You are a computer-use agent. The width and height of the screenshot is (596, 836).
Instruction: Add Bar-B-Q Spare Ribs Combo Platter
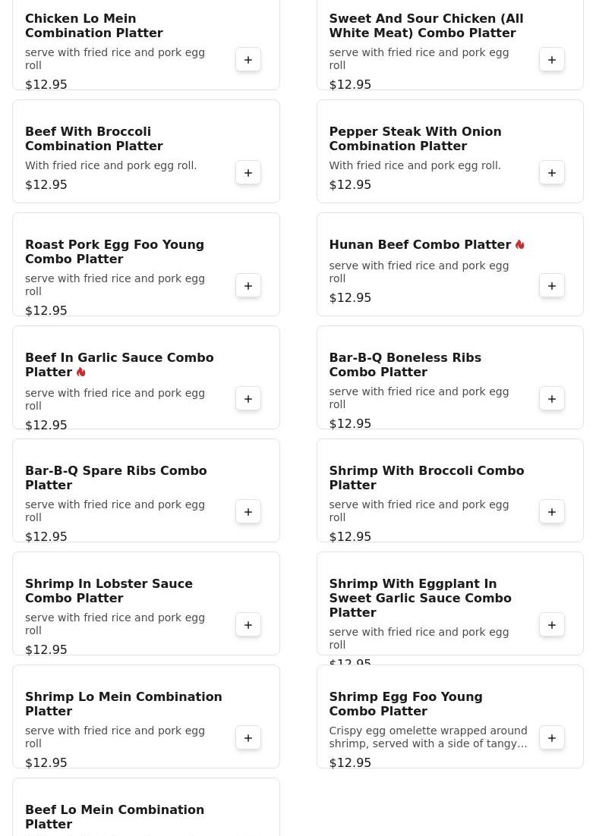point(248,512)
